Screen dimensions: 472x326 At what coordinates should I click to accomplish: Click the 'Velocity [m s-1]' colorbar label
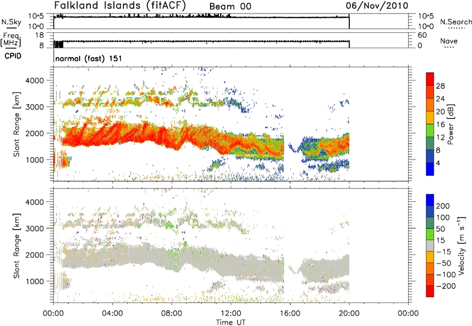461,245
